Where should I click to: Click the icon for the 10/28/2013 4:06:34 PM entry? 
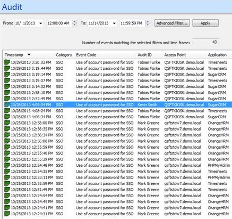[x=7, y=117]
